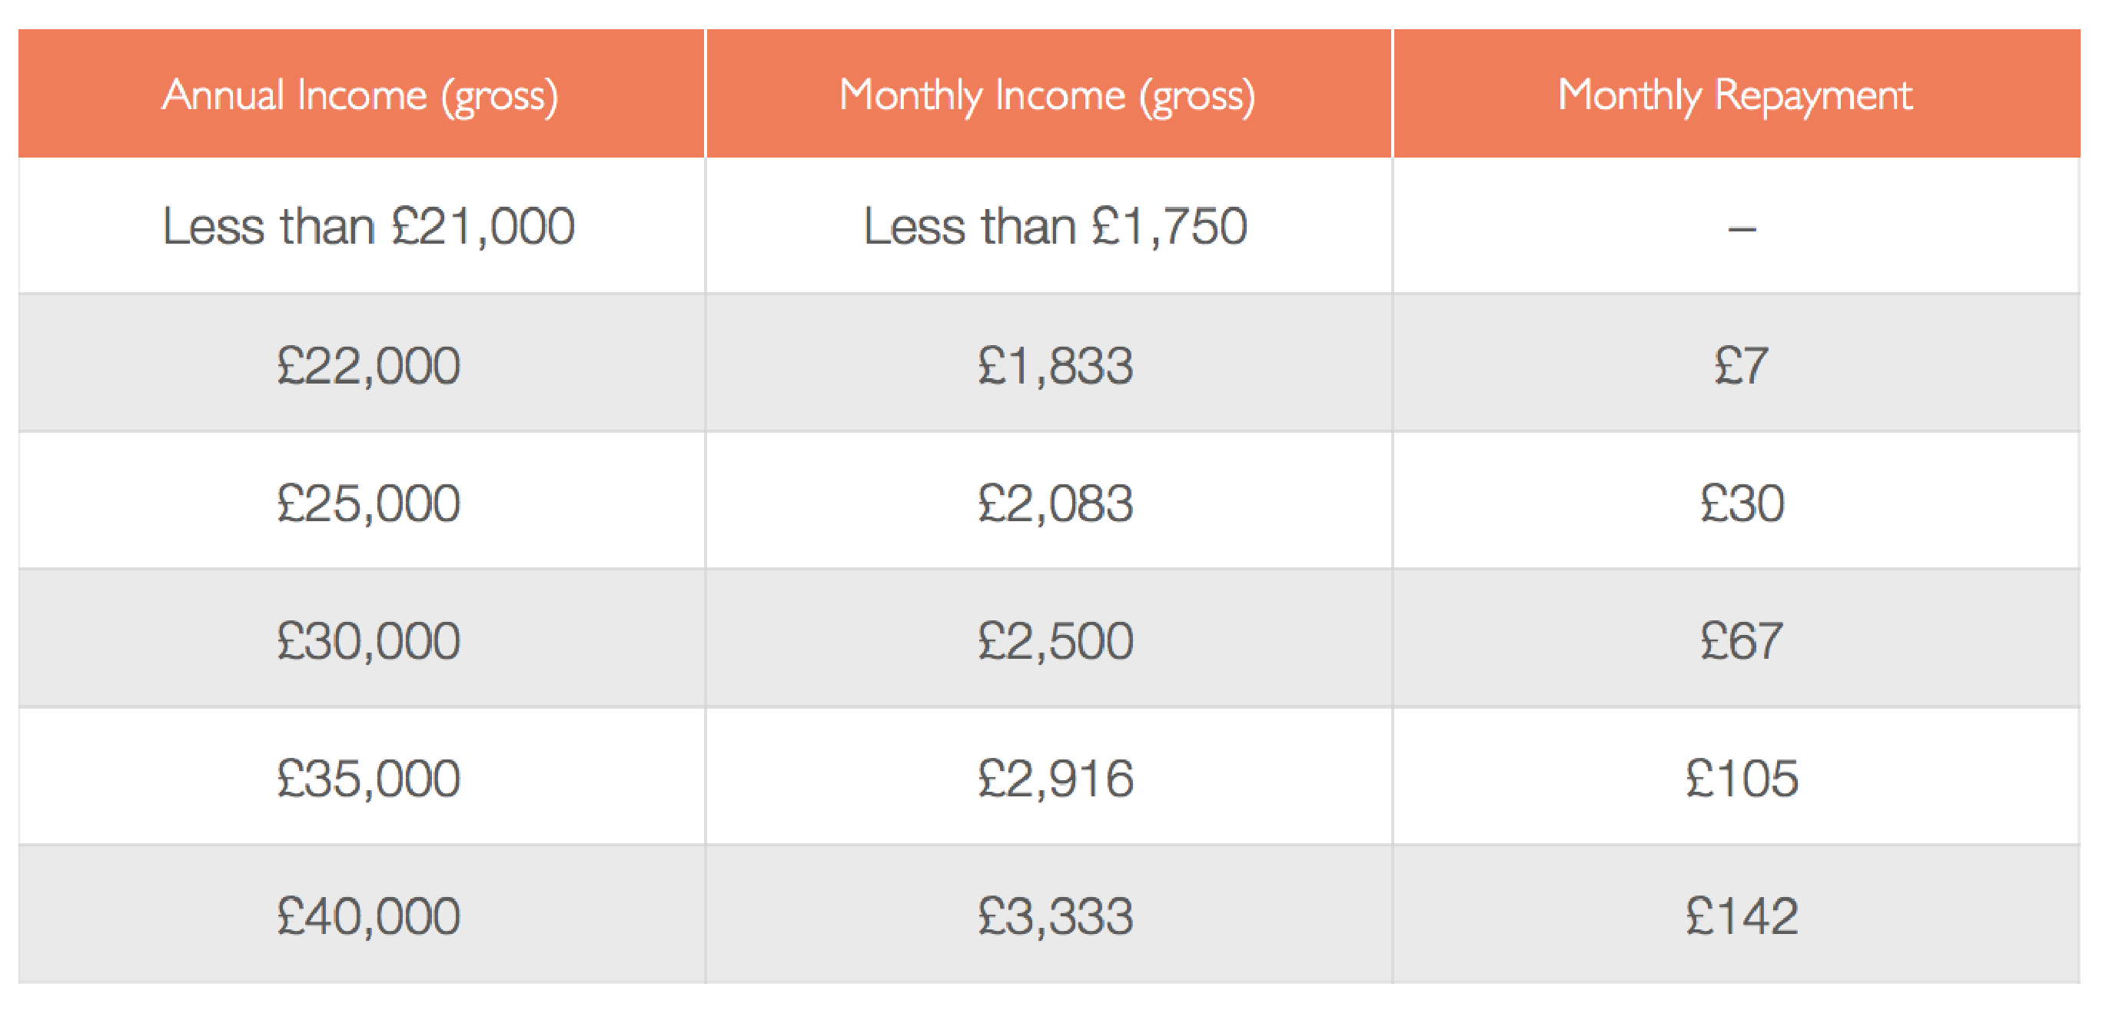Screen dimensions: 2106x1017
Task: Click the £1,833 monthly income cell
Action: 1048,364
